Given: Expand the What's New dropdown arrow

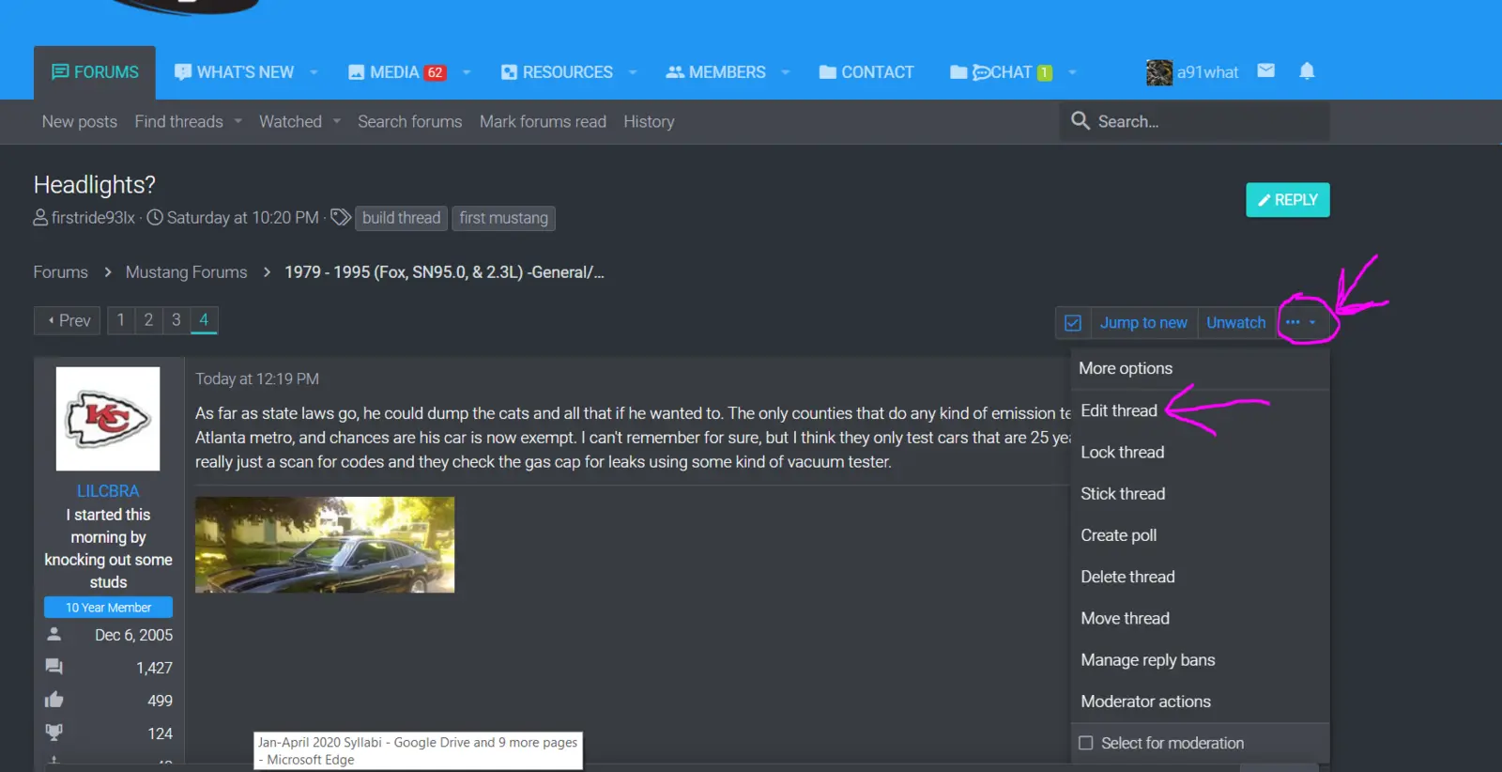Looking at the screenshot, I should tap(314, 72).
